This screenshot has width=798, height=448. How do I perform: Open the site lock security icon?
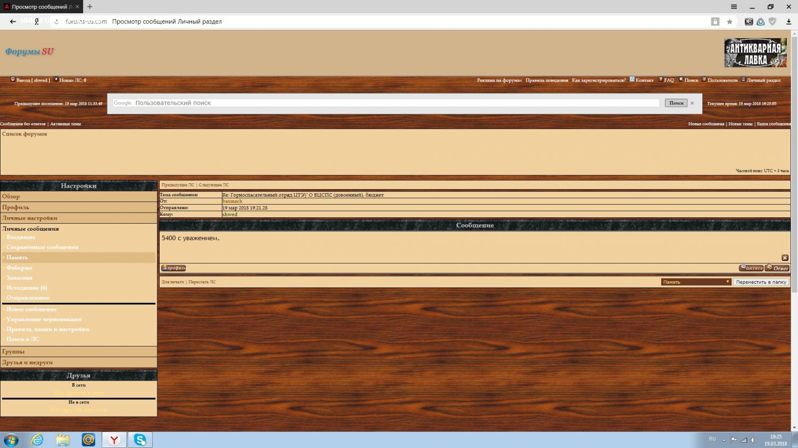pyautogui.click(x=715, y=22)
